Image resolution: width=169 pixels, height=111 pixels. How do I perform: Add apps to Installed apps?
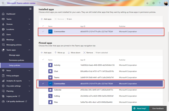[46, 19]
